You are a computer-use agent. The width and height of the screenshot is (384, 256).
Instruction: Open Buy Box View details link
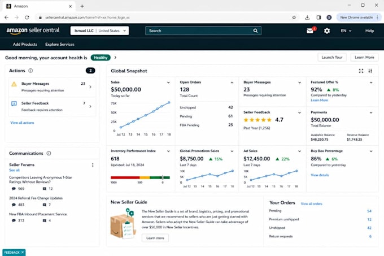click(x=320, y=175)
